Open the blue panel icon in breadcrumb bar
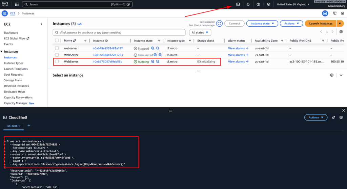 (325, 13)
